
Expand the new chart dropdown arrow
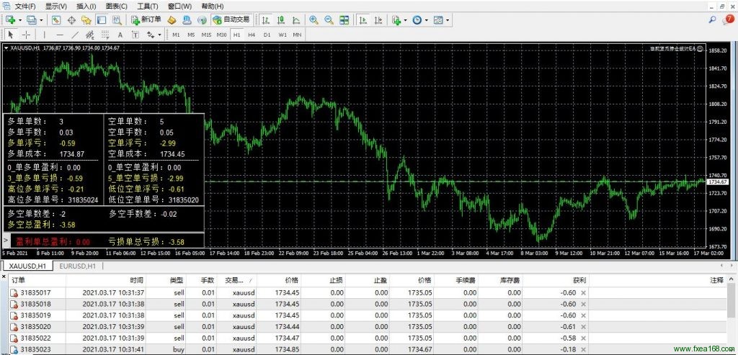19,19
